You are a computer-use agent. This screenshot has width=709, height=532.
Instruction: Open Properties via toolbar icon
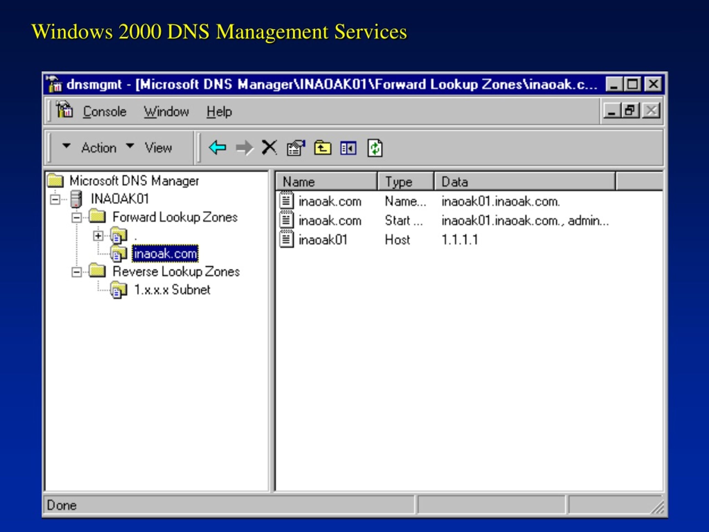pyautogui.click(x=296, y=148)
